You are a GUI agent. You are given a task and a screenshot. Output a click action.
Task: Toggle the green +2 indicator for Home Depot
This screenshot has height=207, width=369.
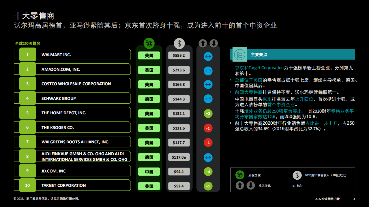208,113
